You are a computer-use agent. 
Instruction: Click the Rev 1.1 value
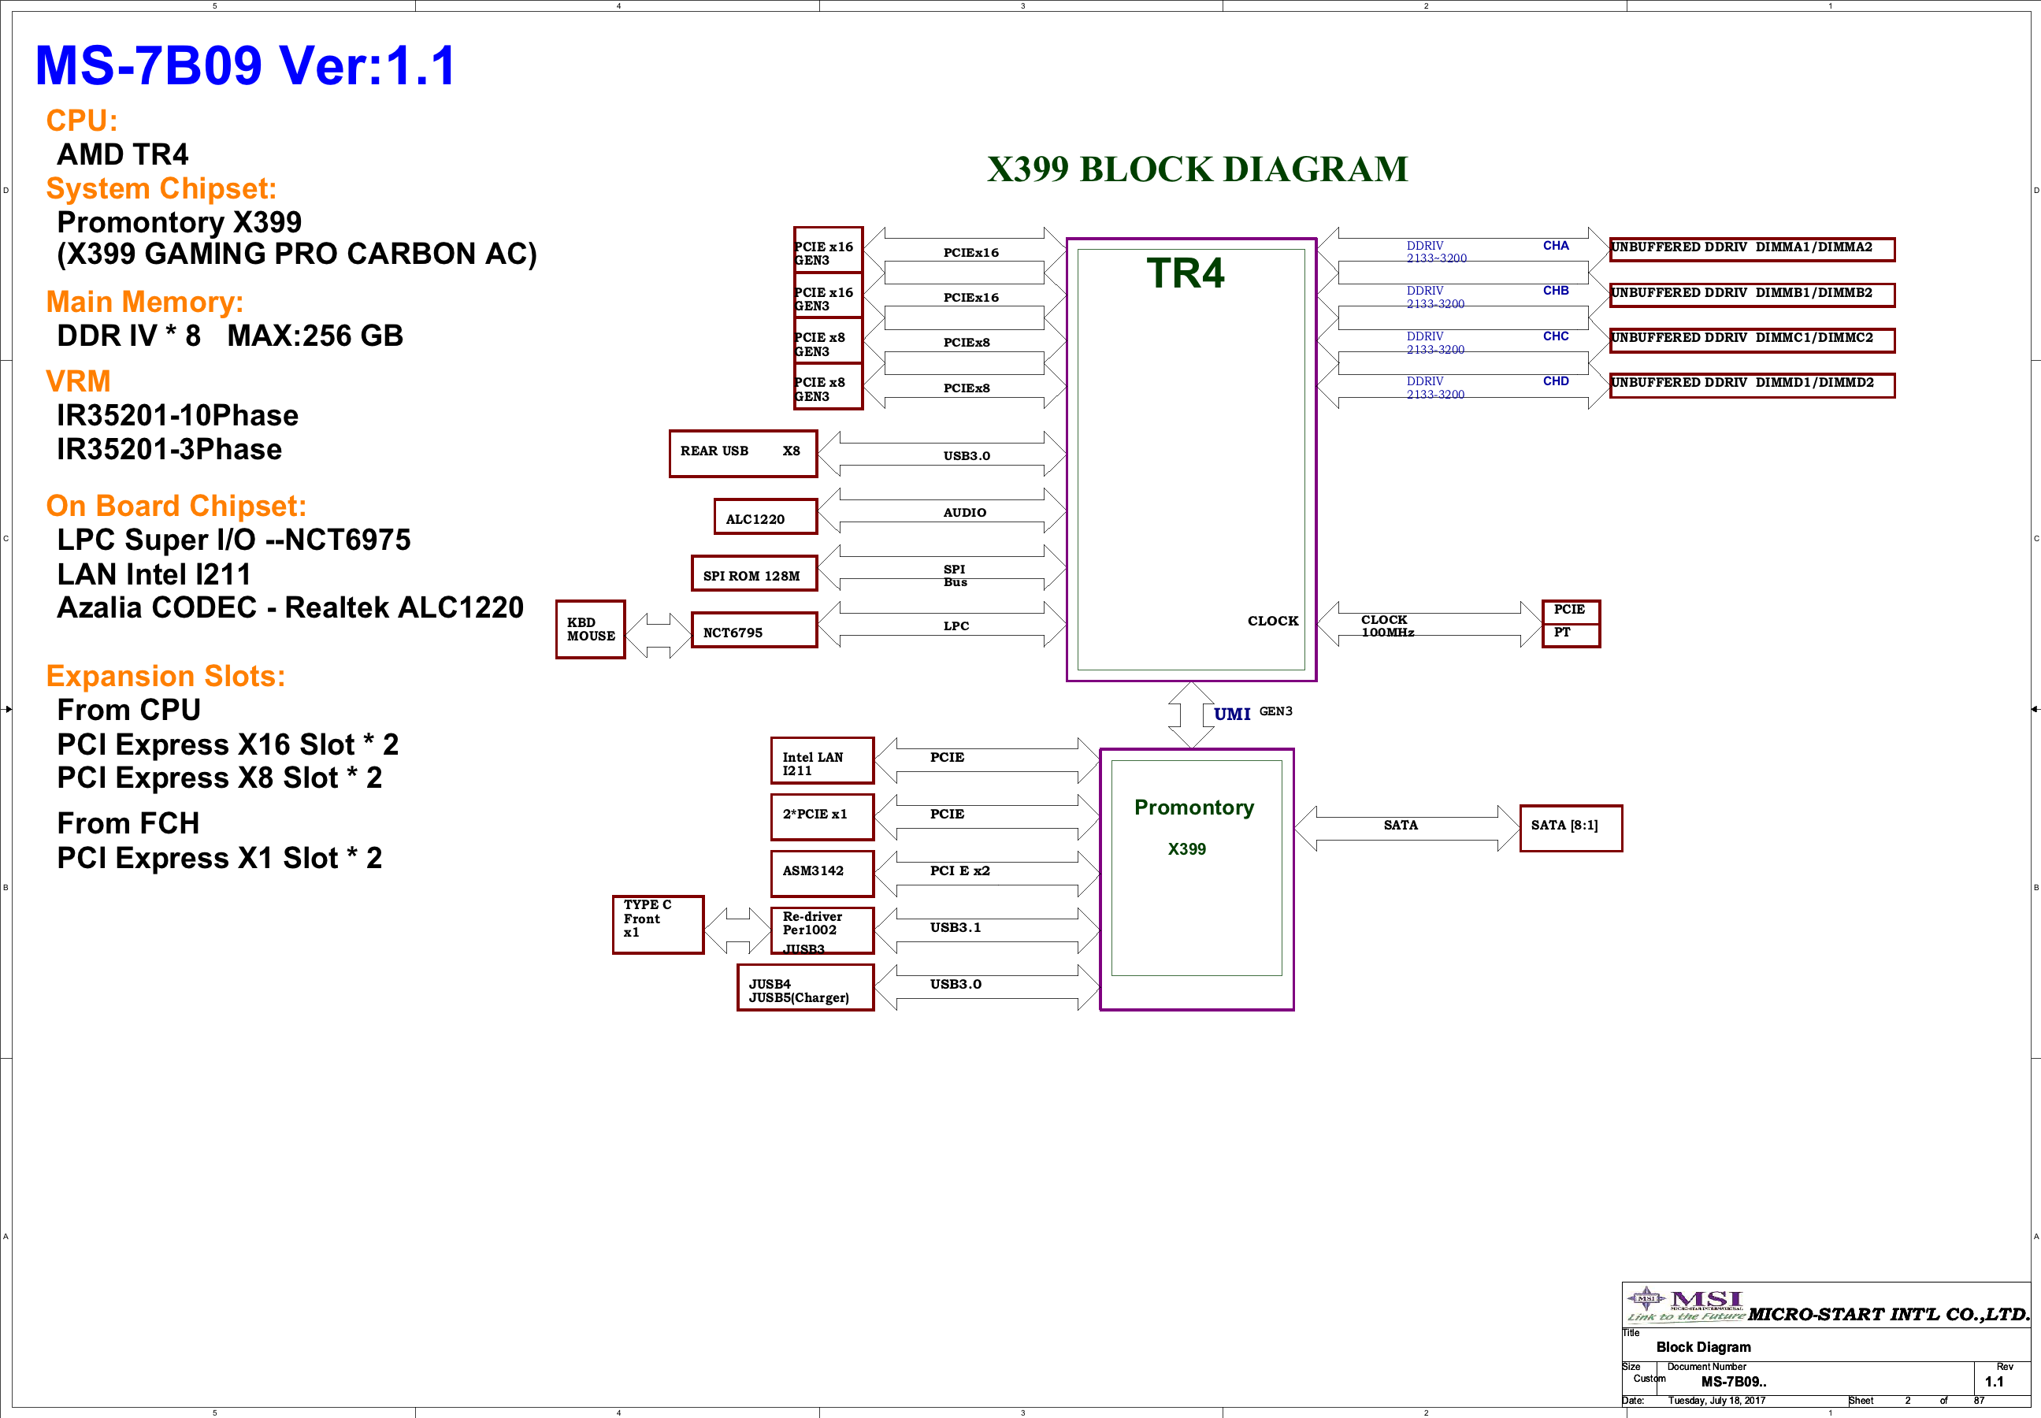(x=1994, y=1382)
